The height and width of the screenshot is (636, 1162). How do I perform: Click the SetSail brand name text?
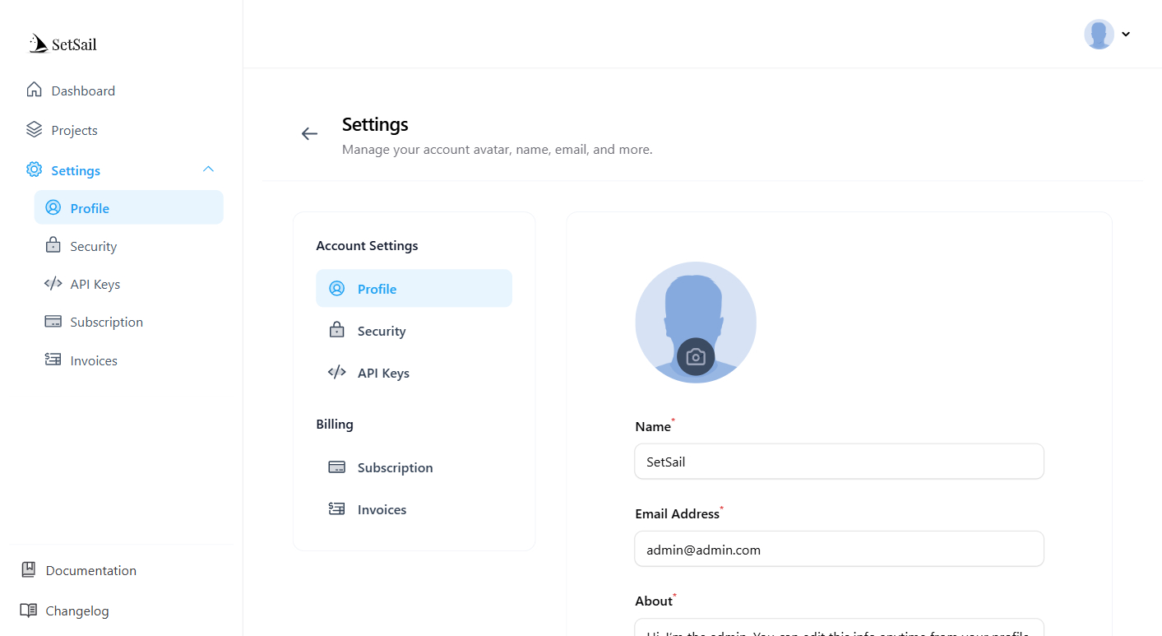(74, 44)
